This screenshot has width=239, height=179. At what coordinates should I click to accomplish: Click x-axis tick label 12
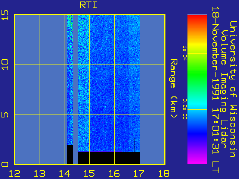pyautogui.click(x=15, y=173)
